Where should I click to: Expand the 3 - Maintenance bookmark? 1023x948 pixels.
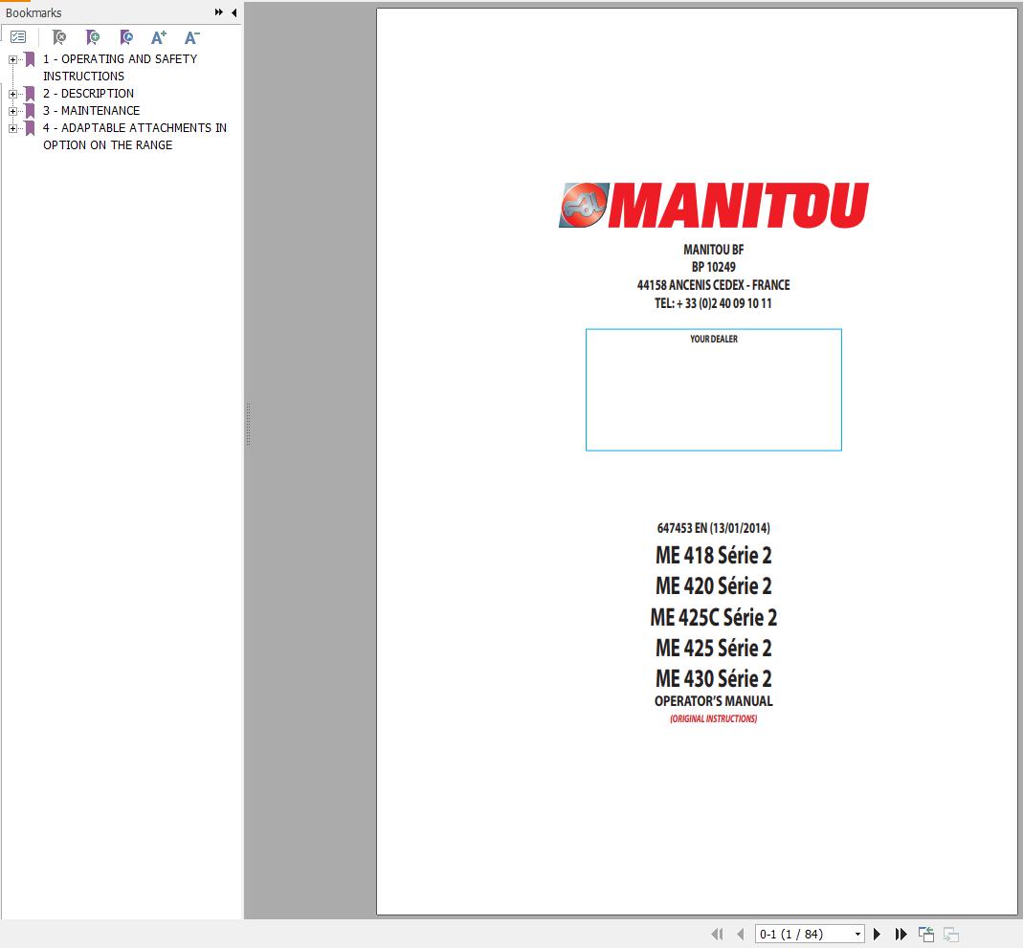click(x=12, y=111)
